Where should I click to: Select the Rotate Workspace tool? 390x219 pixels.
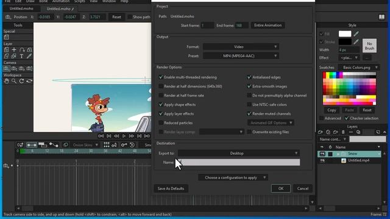[x=22, y=81]
